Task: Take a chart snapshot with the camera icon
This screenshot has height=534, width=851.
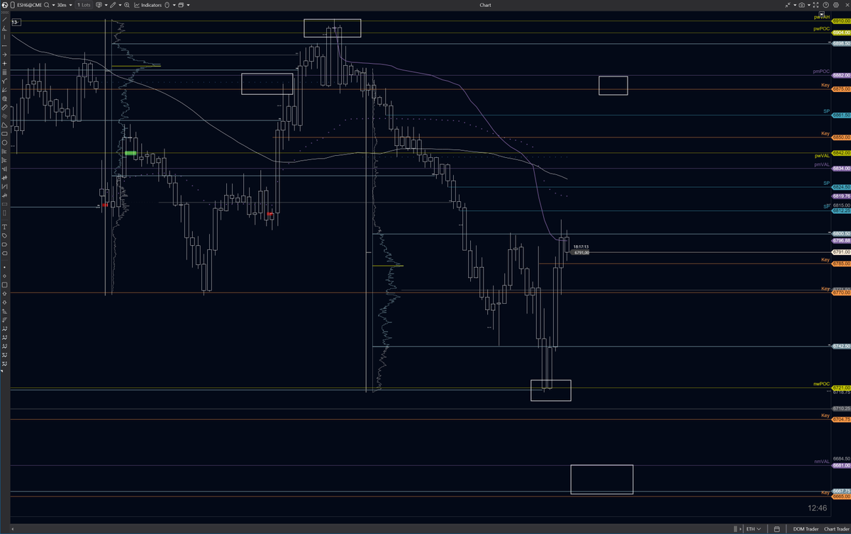Action: click(801, 5)
